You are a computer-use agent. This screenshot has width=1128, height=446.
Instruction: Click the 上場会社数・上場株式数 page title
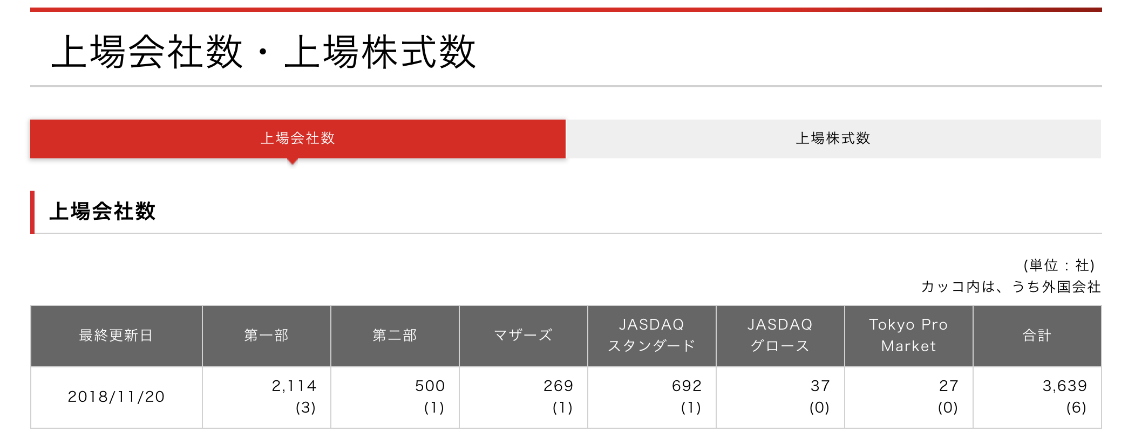(x=263, y=52)
